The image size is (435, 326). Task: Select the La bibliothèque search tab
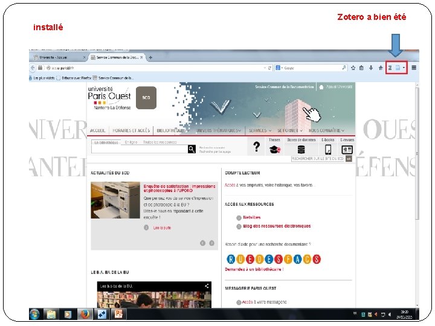pyautogui.click(x=106, y=142)
